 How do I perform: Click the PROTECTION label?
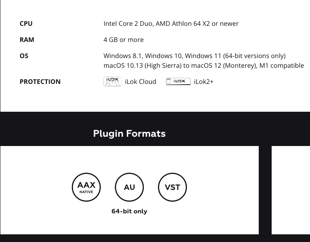40,81
